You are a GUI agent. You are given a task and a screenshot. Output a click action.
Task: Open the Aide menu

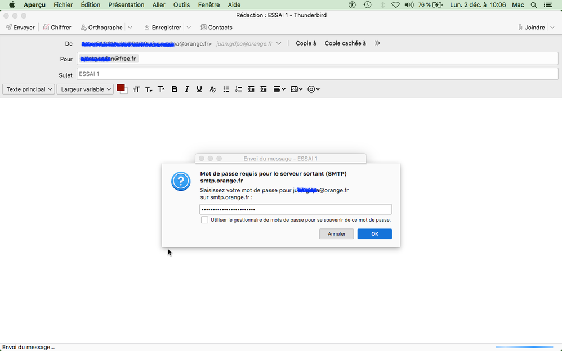234,5
